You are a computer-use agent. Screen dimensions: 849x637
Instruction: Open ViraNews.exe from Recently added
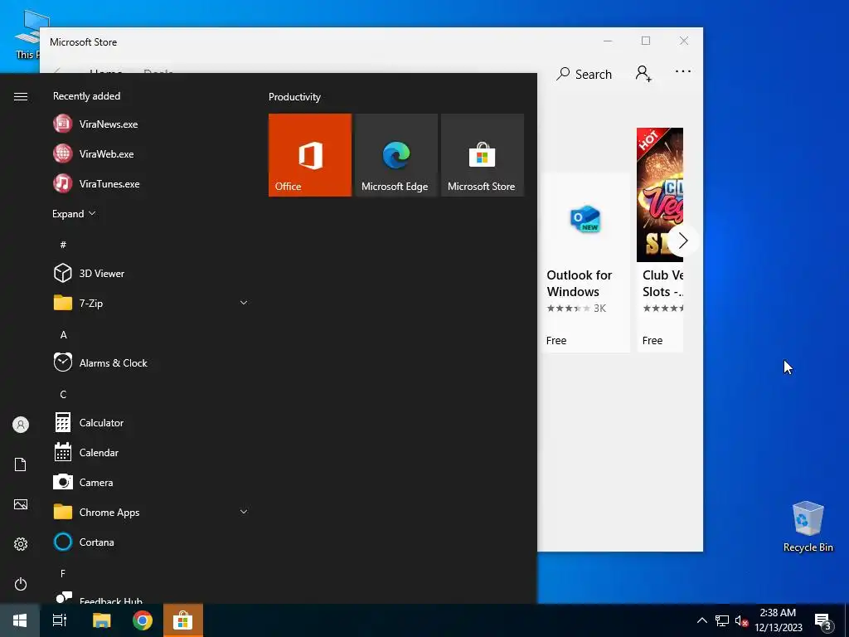pos(149,124)
